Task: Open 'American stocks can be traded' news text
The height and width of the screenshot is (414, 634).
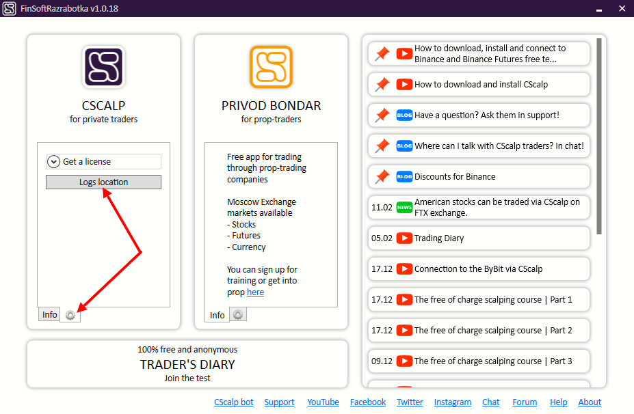Action: point(497,207)
